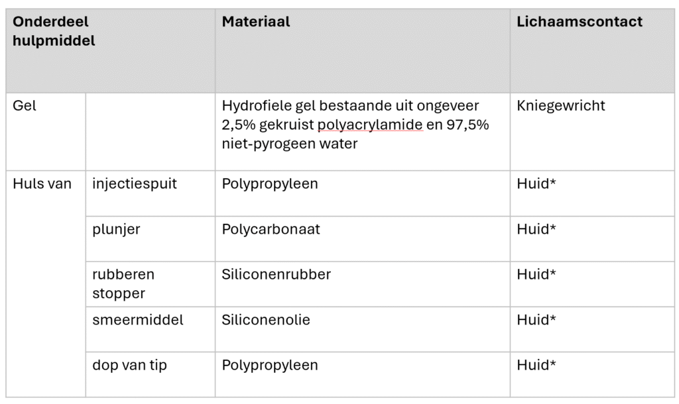Click the underlined word 'polyacrylamide'
Screen dimensions: 679x404
tap(370, 125)
